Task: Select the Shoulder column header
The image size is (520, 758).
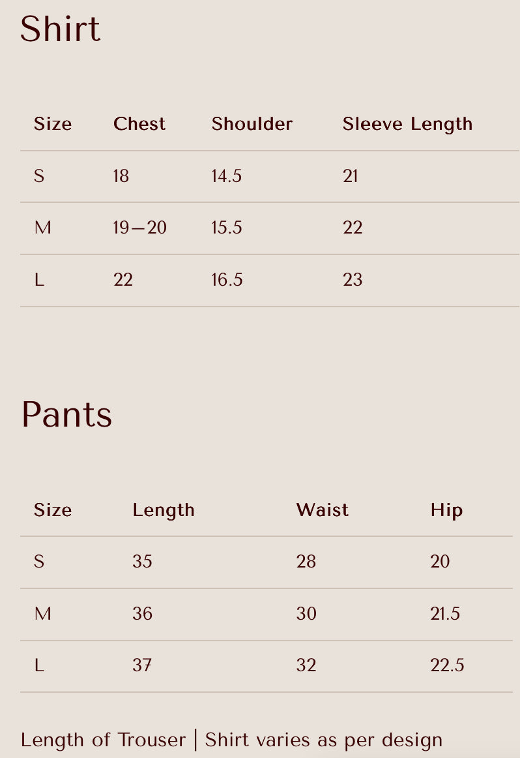Action: (252, 124)
